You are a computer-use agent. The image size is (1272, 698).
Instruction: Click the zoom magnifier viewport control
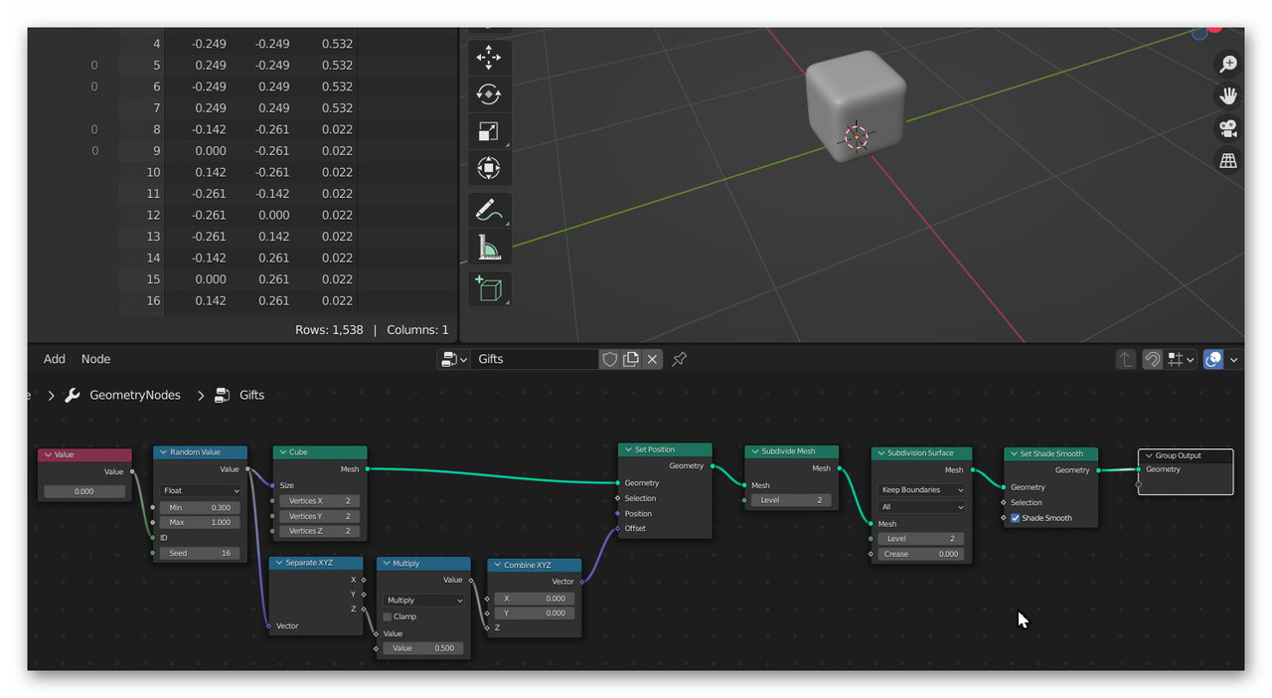tap(1228, 64)
